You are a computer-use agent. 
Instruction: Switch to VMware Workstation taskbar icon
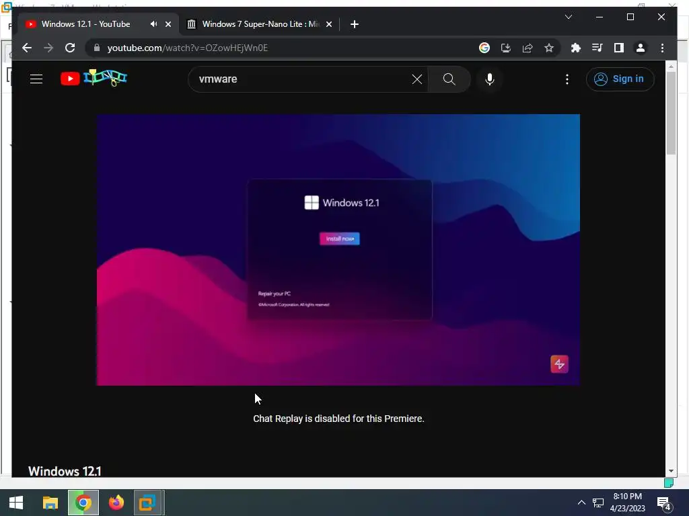149,503
